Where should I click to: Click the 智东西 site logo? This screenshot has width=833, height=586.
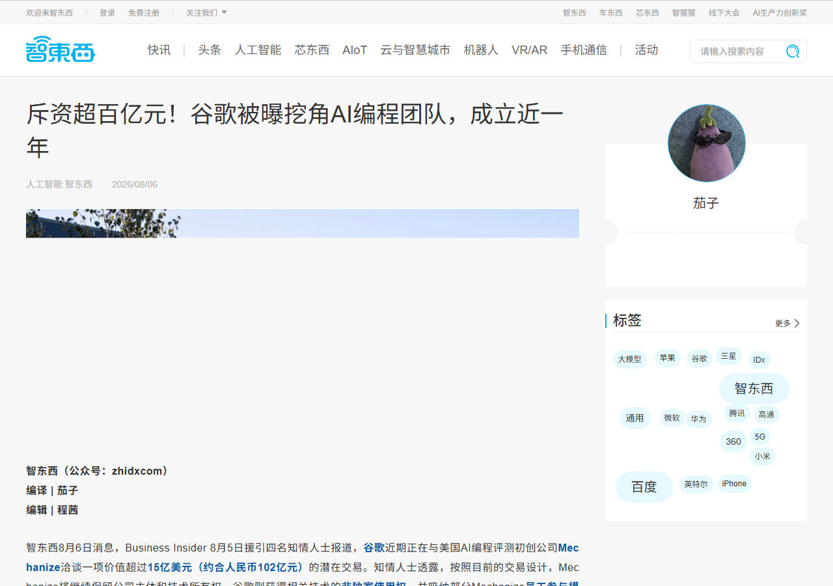click(x=61, y=49)
